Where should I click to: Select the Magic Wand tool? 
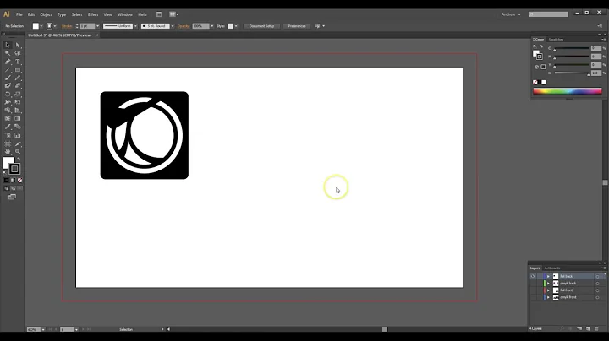pyautogui.click(x=8, y=53)
